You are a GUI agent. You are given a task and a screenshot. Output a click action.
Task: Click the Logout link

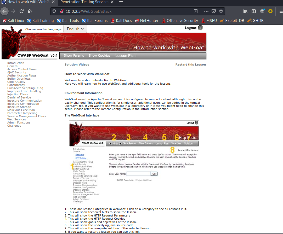(x=190, y=28)
